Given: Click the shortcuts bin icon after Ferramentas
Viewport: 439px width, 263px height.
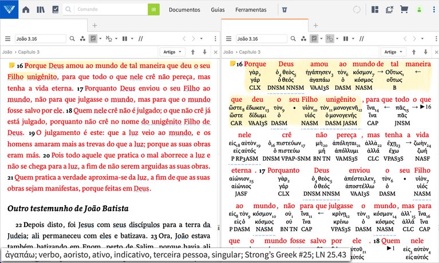Looking at the screenshot, I should [x=284, y=10].
